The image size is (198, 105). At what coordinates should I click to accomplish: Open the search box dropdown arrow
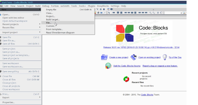pos(181,13)
